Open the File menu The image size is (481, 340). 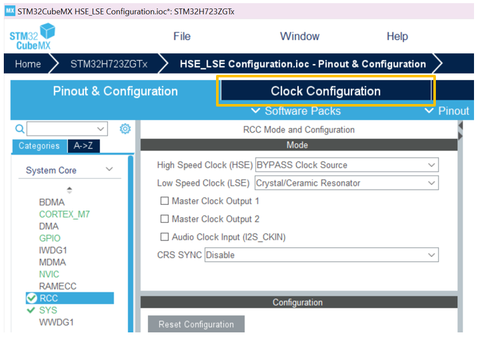pos(182,36)
